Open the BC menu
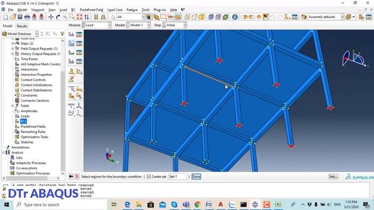 73,10
